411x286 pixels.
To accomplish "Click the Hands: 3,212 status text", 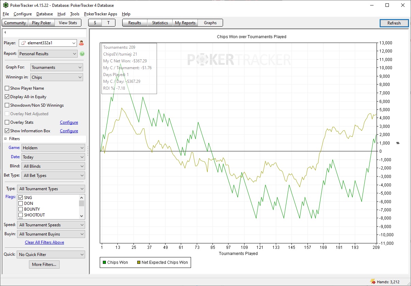I will click(x=388, y=282).
